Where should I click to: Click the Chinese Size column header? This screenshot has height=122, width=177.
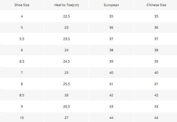click(156, 5)
